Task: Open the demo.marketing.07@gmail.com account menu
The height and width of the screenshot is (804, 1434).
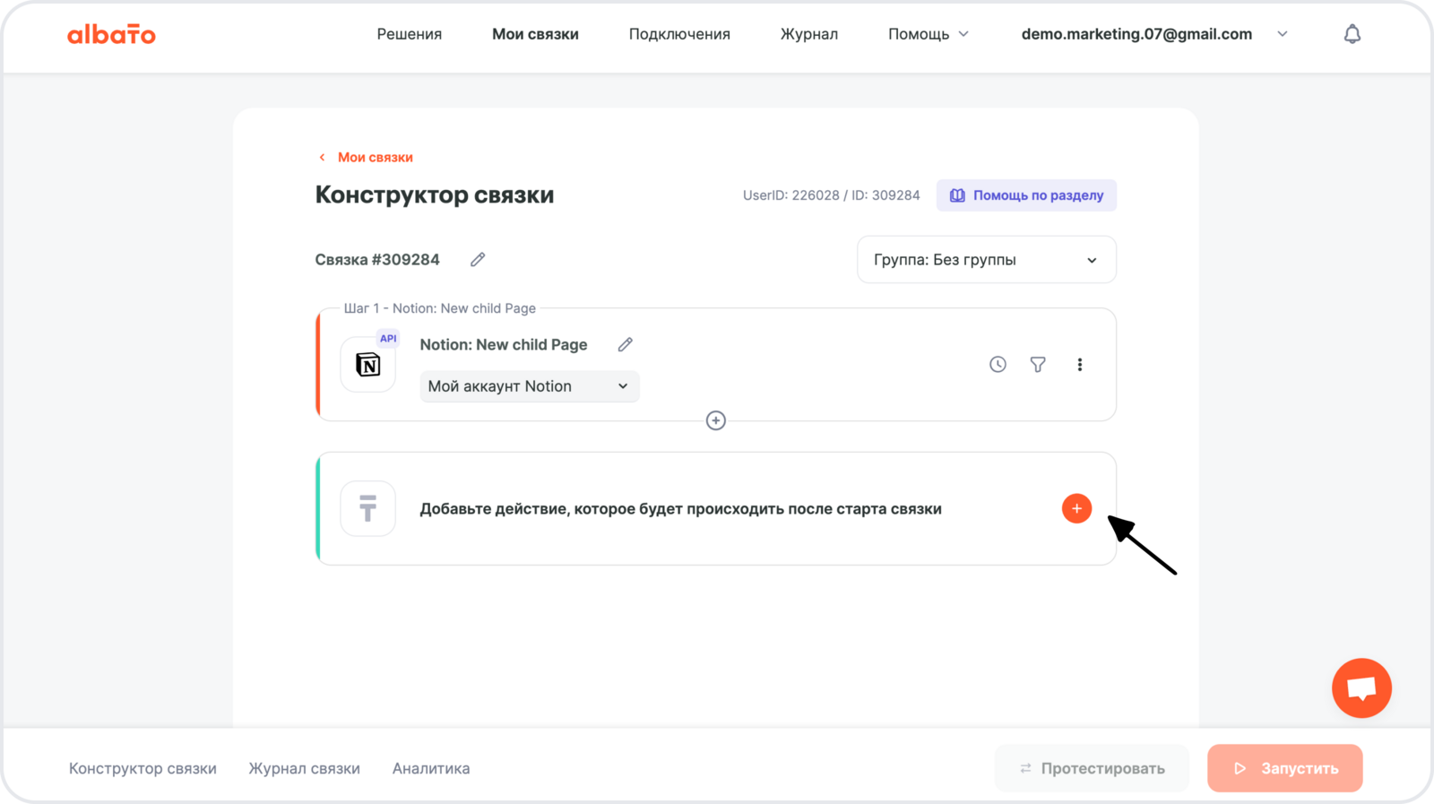Action: tap(1153, 34)
